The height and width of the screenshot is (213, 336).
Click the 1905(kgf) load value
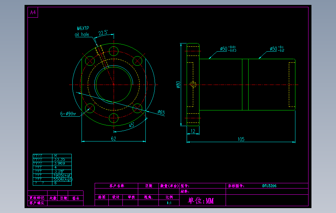pyautogui.click(x=62, y=175)
